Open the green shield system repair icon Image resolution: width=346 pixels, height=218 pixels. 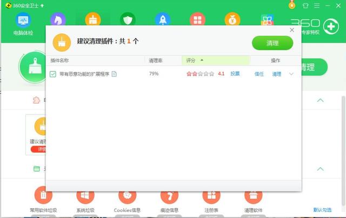coord(128,19)
